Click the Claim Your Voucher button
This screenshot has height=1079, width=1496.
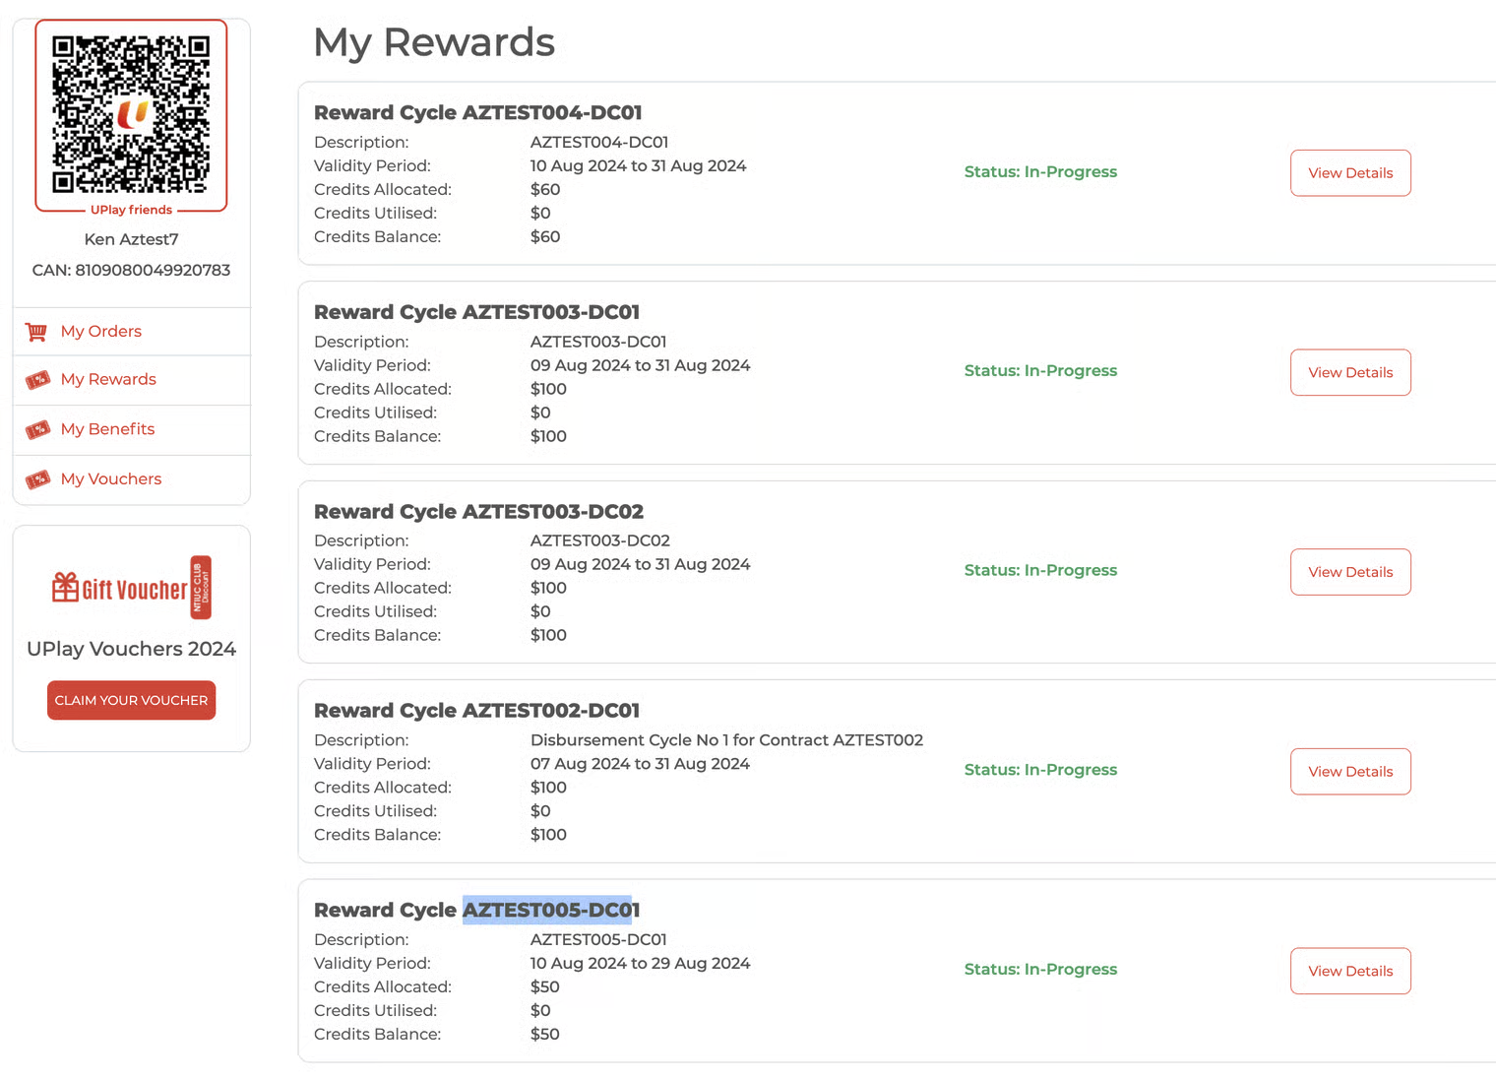coord(131,700)
